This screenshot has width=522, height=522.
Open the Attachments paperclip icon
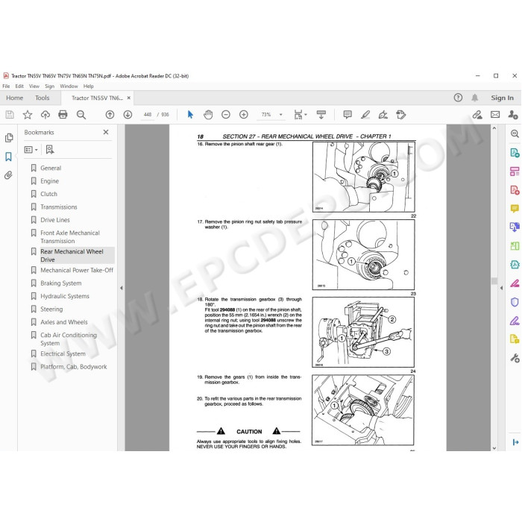pyautogui.click(x=8, y=175)
